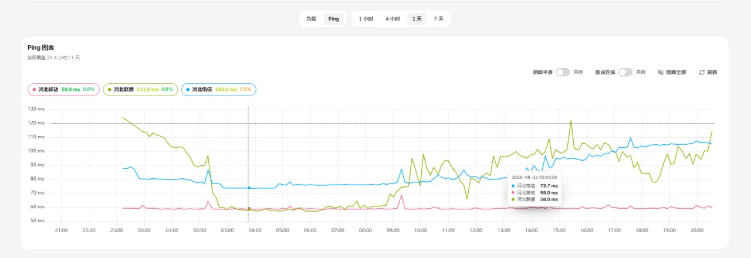Viewport: 751px width, 258px height.
Task: Click the pink 河北移动 legend dot
Action: coord(34,90)
